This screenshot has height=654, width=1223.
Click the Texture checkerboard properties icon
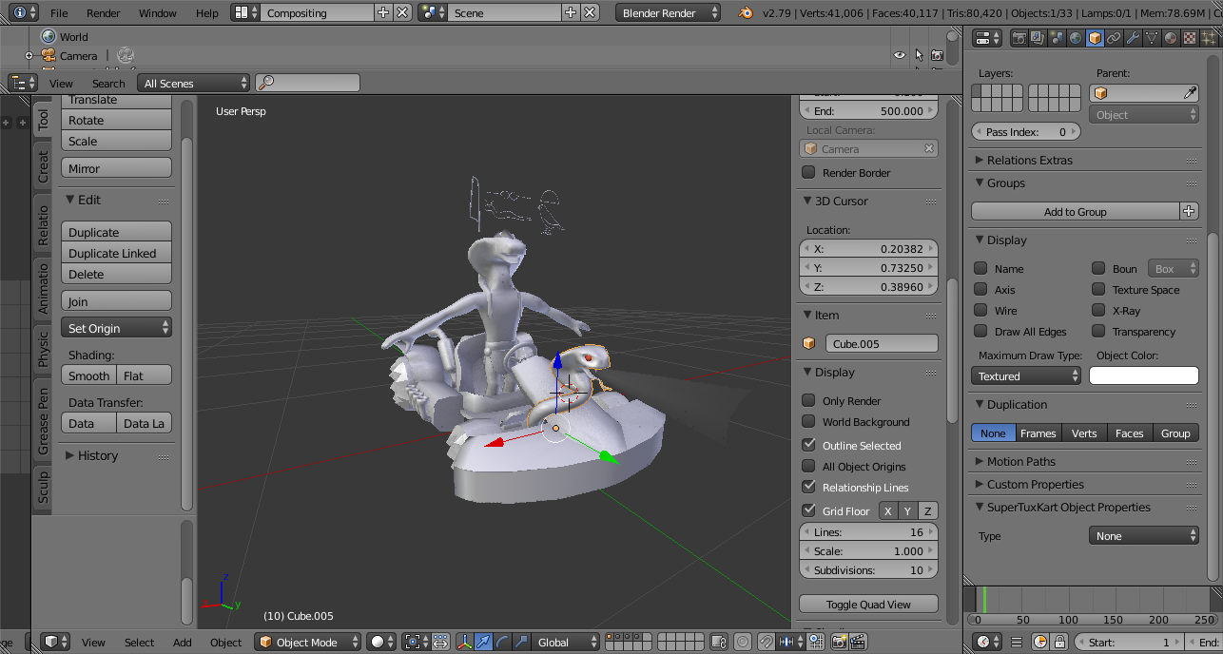click(1190, 38)
